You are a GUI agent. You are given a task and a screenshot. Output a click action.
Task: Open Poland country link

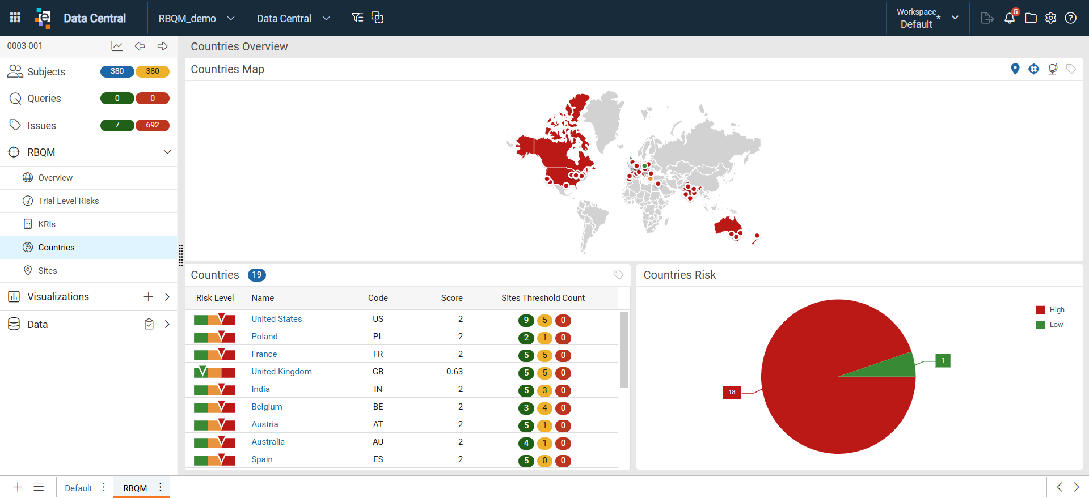(x=264, y=337)
